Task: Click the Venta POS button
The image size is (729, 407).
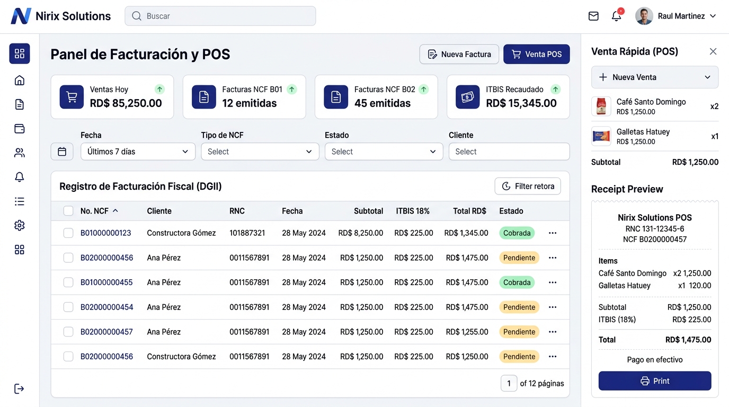Action: click(x=537, y=54)
